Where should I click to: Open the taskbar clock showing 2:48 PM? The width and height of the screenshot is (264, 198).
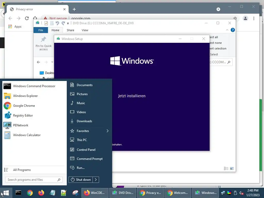click(253, 193)
